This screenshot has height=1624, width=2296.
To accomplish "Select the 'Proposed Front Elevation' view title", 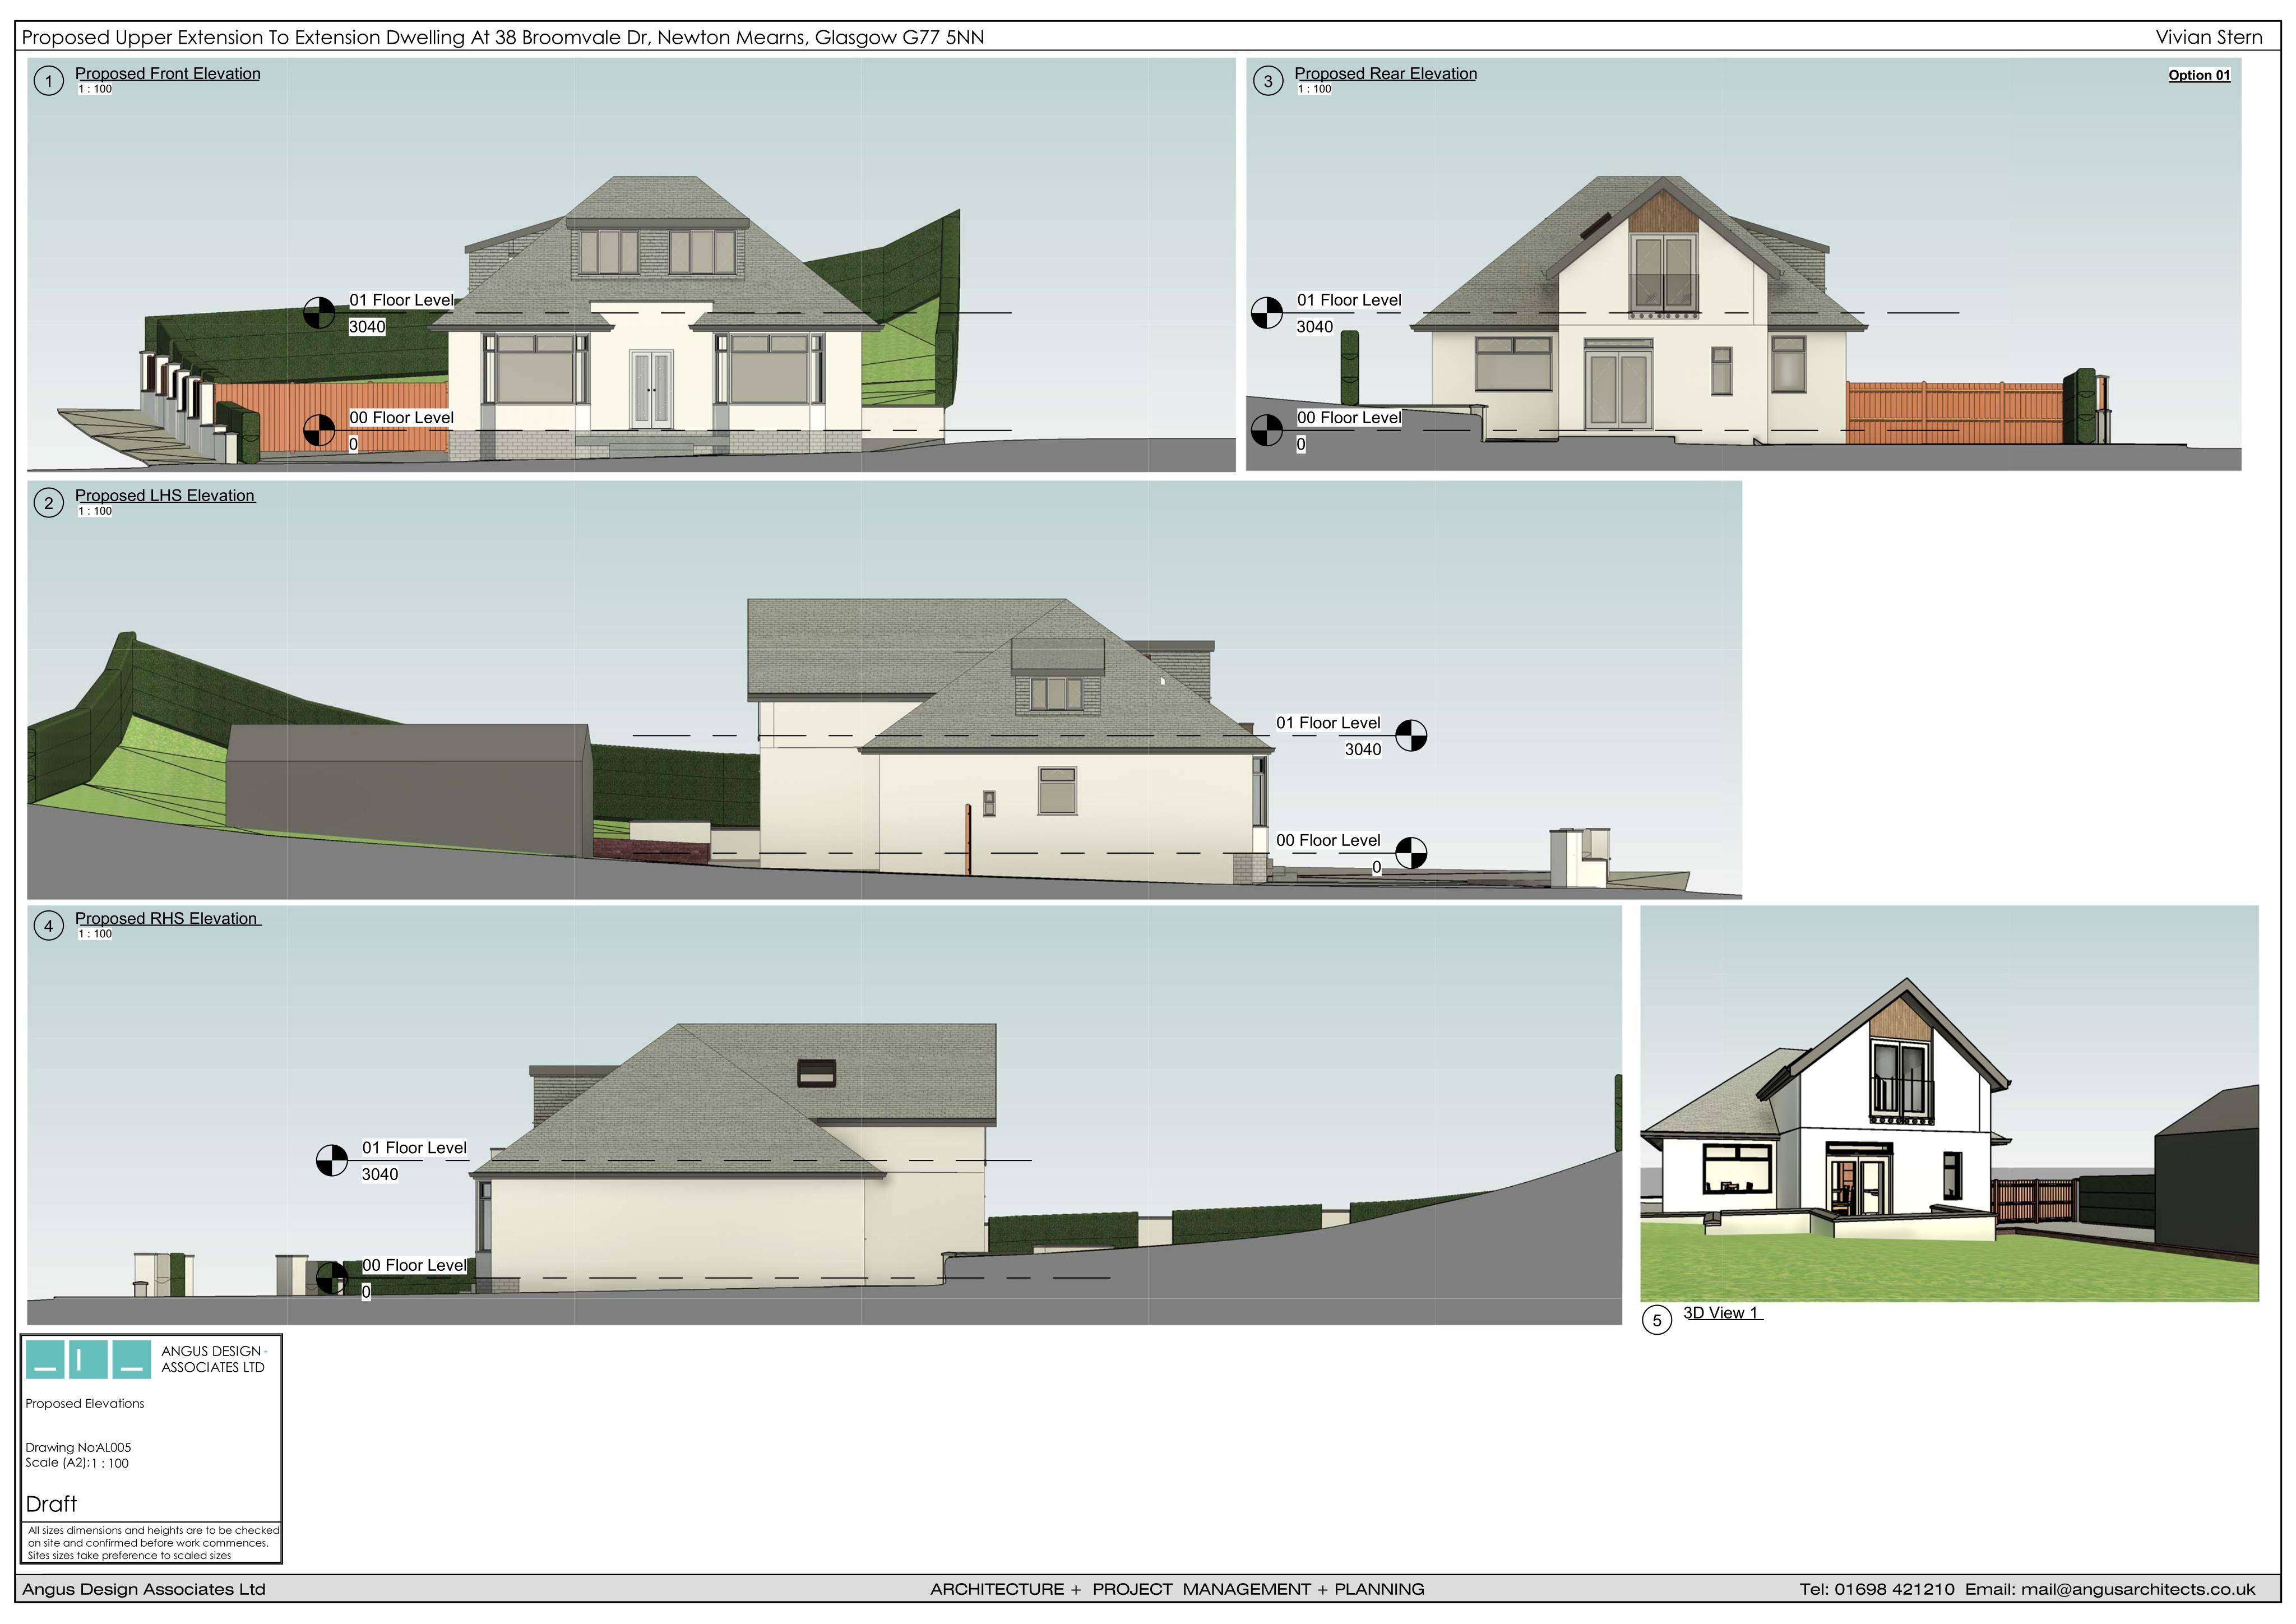I will [x=168, y=74].
